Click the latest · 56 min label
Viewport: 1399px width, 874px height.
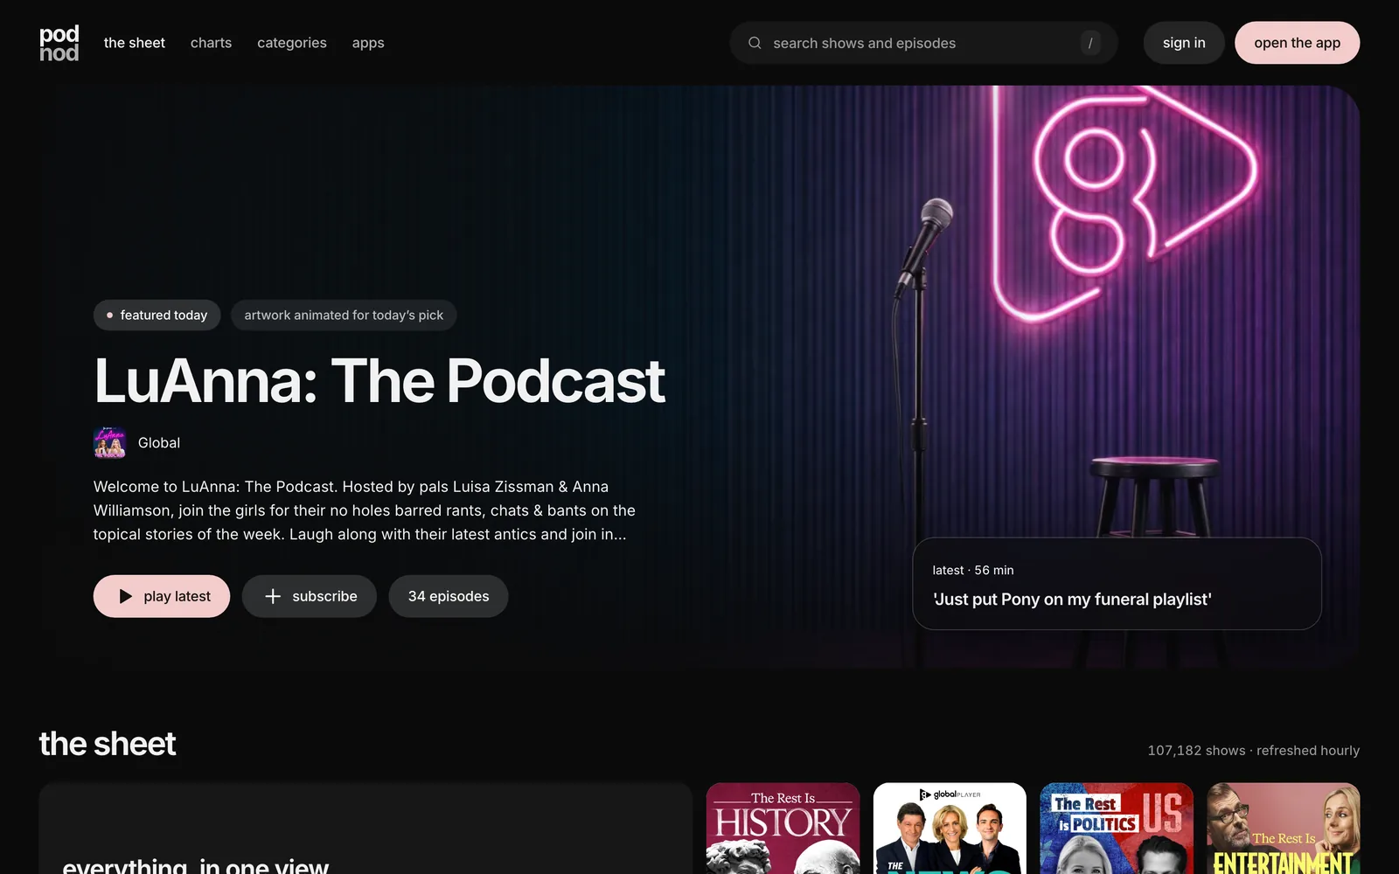pyautogui.click(x=973, y=570)
